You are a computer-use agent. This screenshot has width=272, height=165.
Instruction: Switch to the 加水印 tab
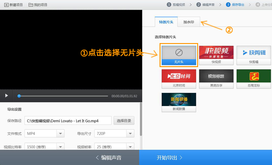tap(189, 22)
